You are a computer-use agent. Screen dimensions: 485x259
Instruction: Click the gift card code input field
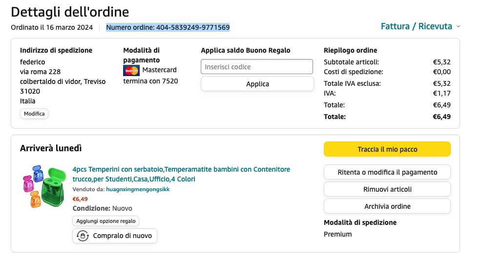[257, 67]
